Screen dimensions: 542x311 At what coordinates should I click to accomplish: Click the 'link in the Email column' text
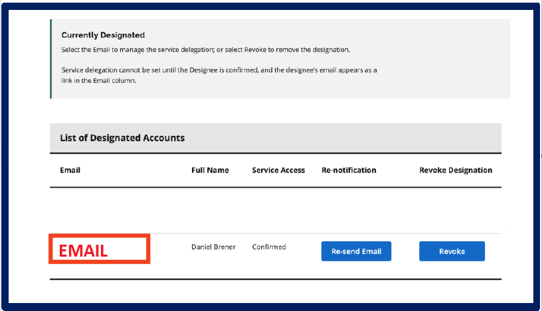pyautogui.click(x=98, y=81)
